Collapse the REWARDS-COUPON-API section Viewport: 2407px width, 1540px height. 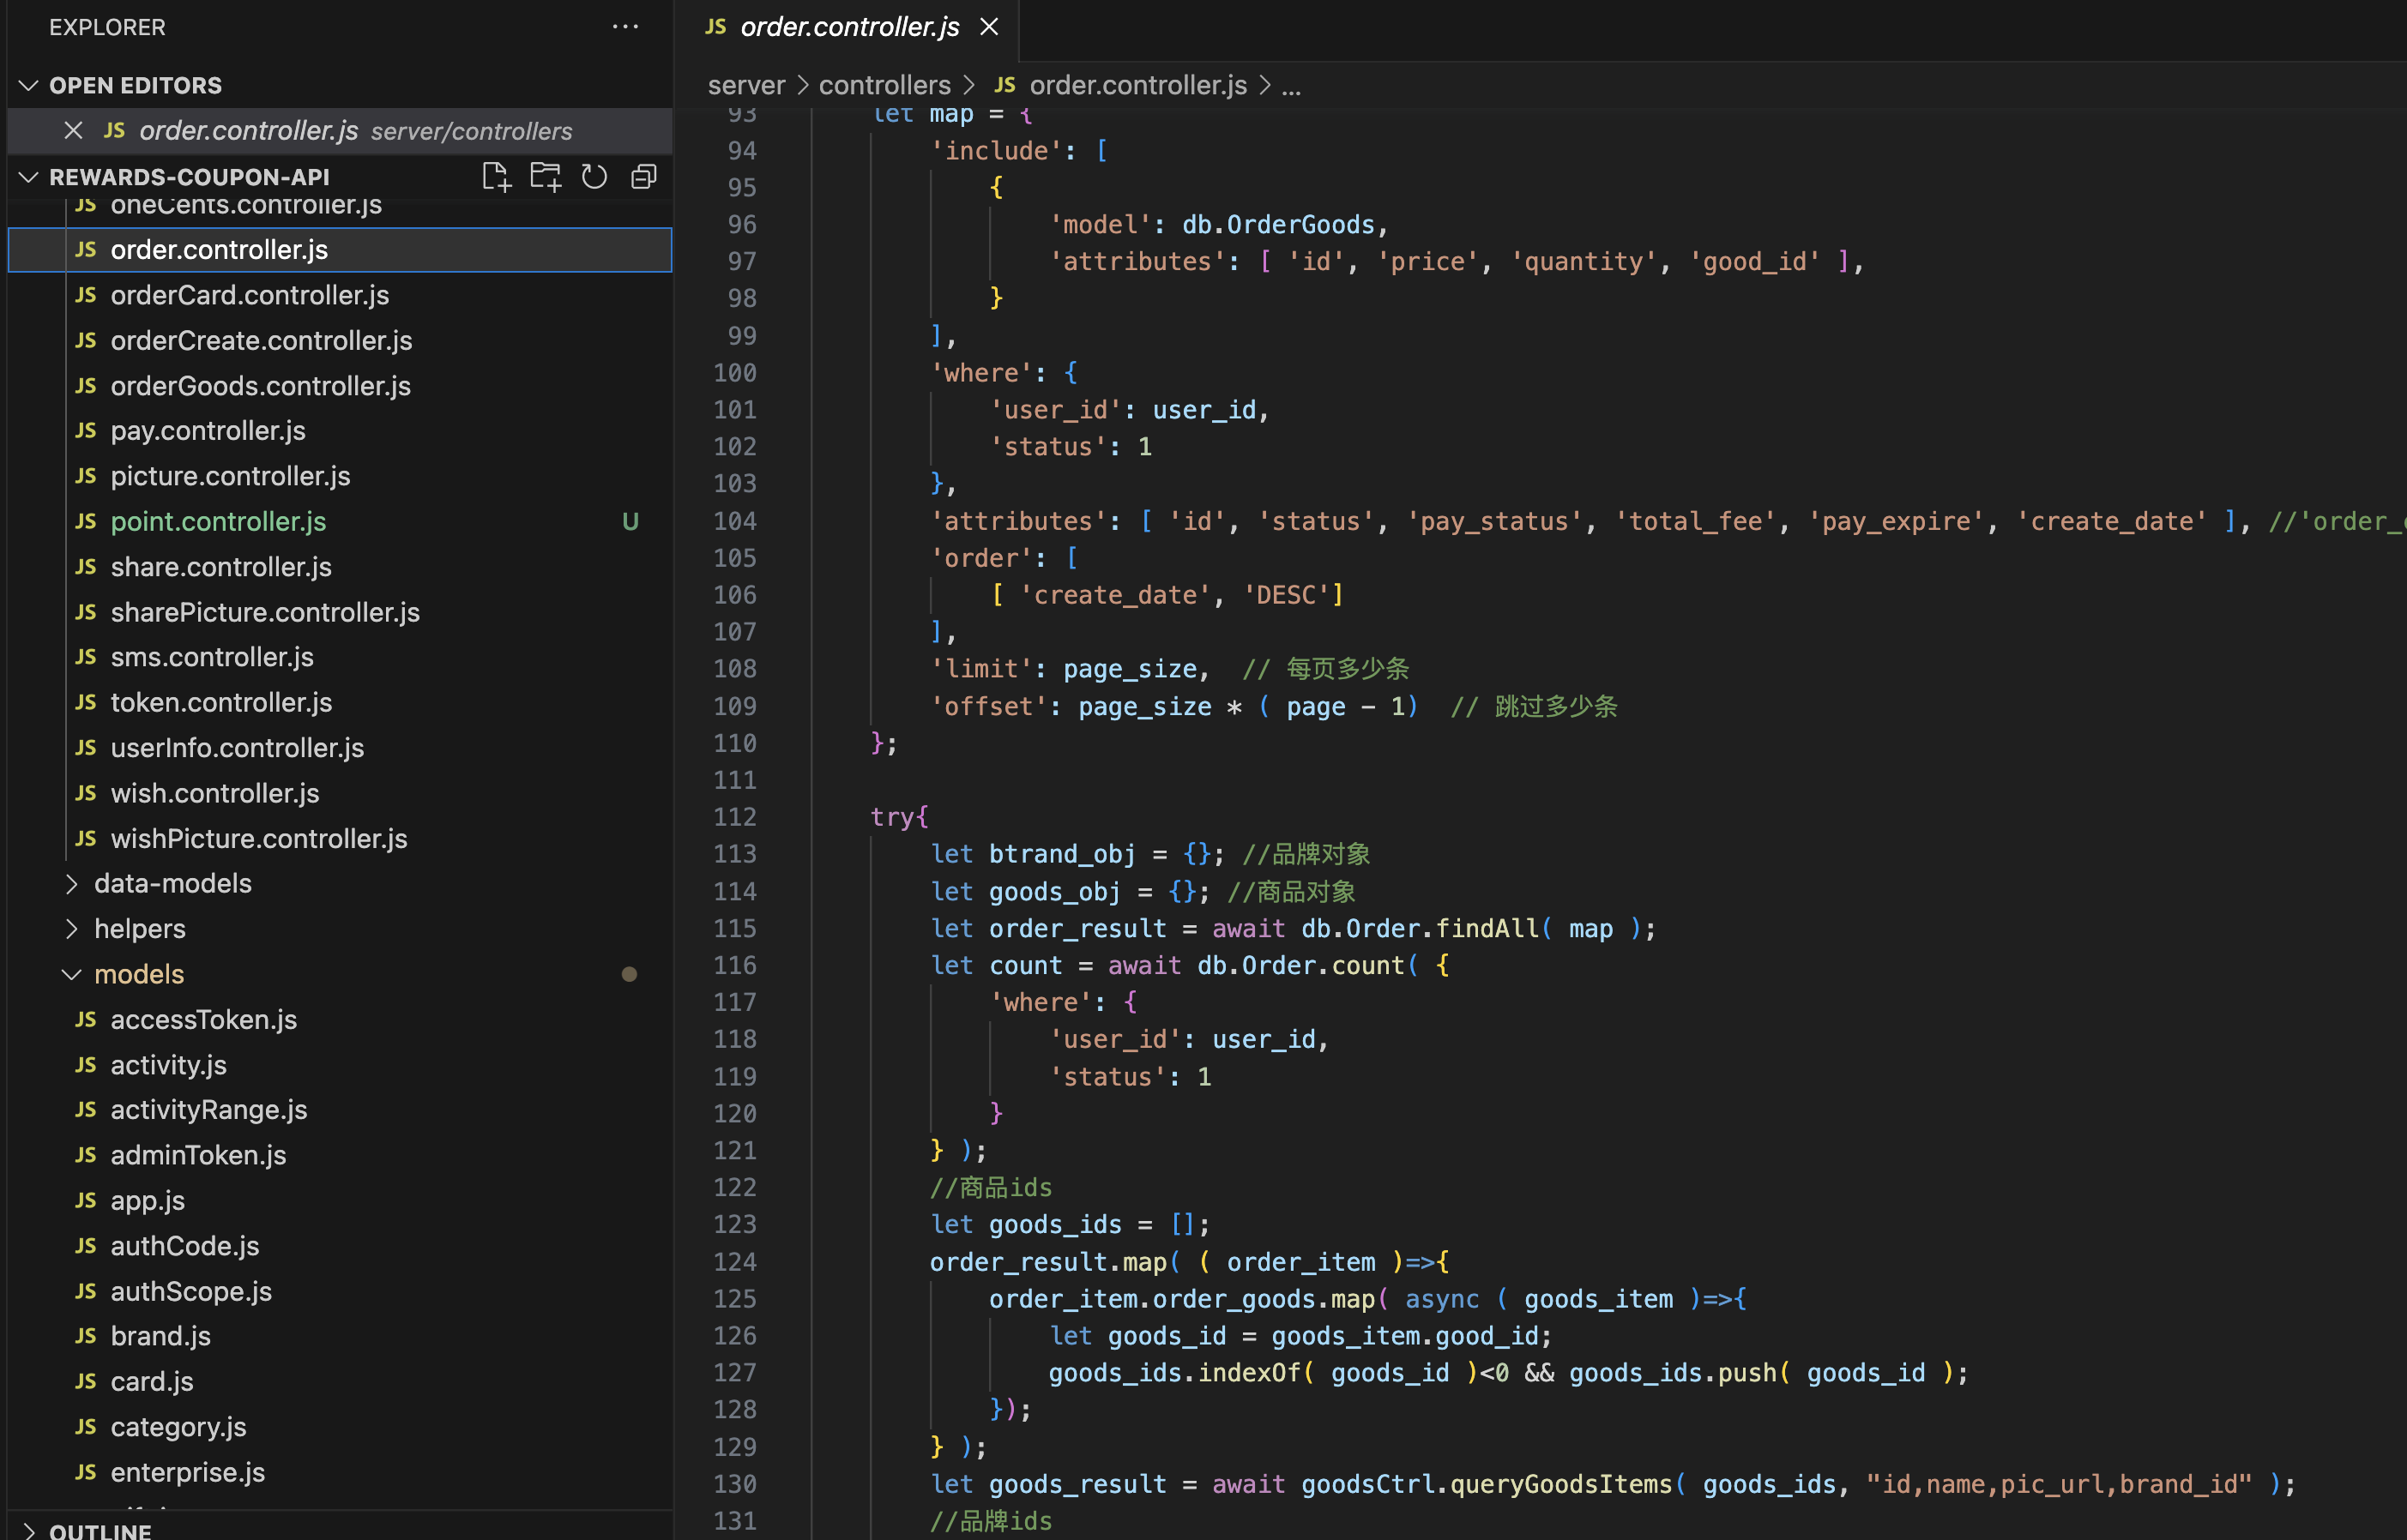click(x=28, y=177)
